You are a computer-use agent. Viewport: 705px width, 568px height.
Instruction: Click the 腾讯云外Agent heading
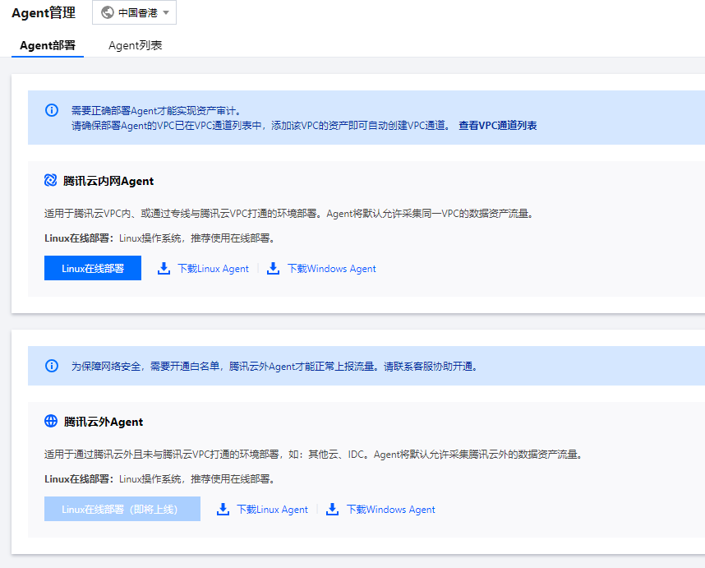point(104,422)
